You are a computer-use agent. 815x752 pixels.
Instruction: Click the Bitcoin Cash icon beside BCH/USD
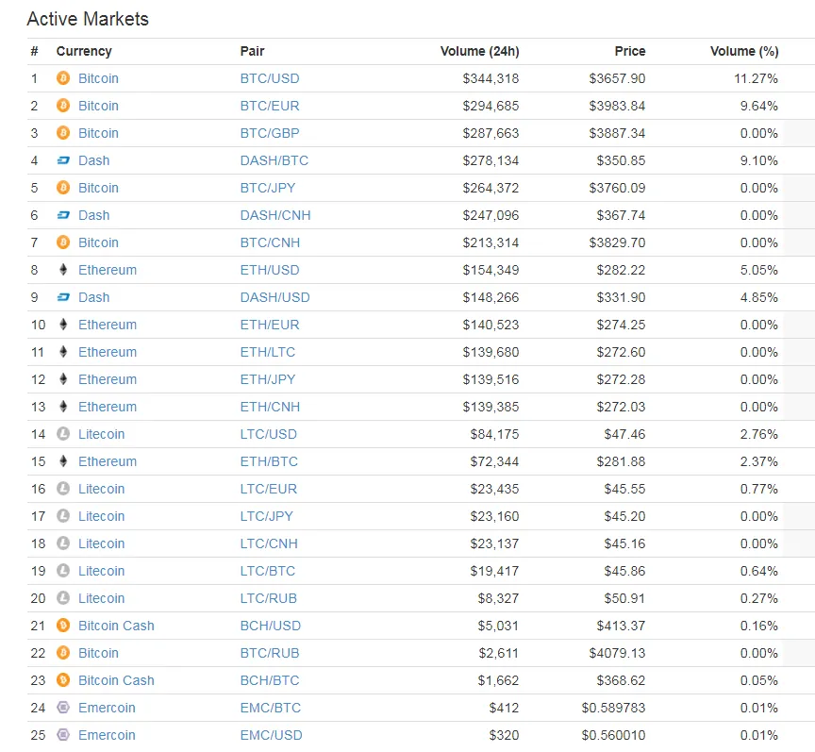(63, 626)
